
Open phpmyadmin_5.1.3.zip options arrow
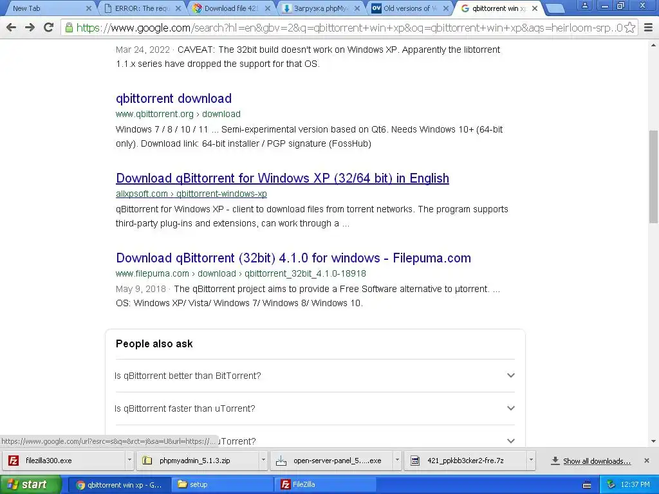[263, 461]
